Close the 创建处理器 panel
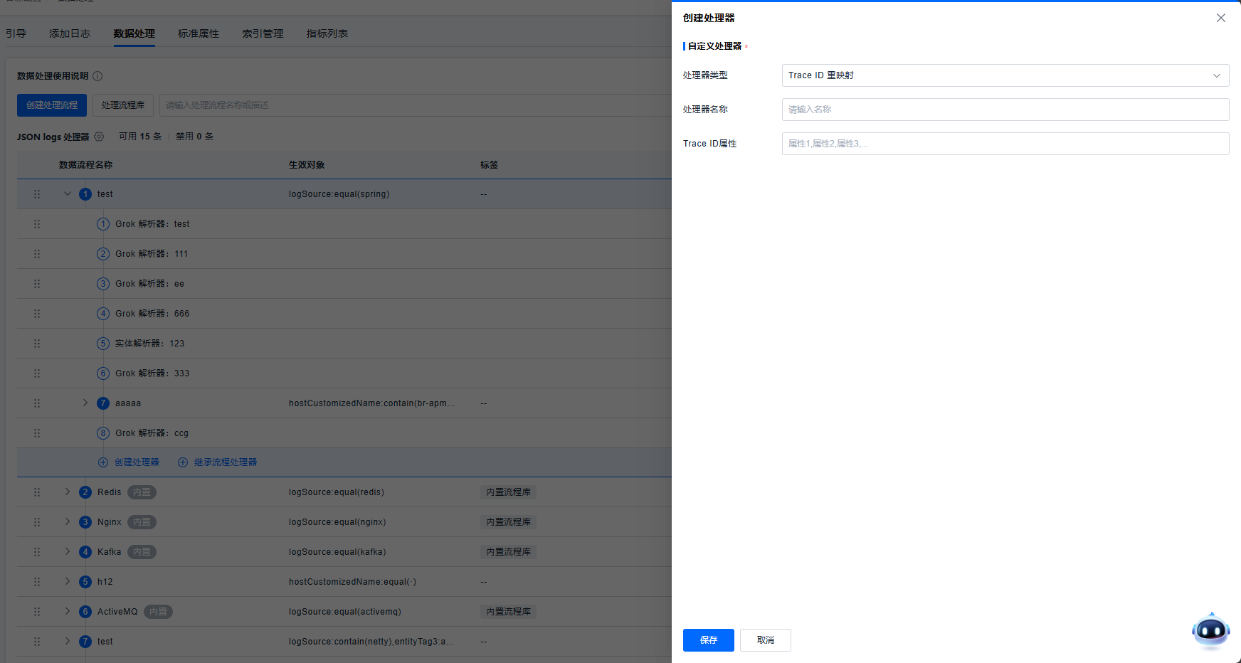 [x=1220, y=18]
